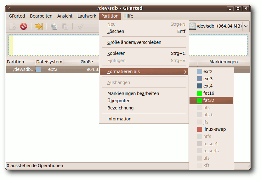
Task: Format as ext3 in submenu
Action: point(211,79)
